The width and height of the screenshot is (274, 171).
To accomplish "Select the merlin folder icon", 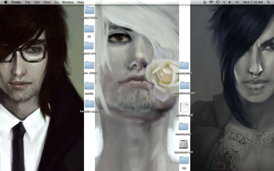I will coord(89,86).
